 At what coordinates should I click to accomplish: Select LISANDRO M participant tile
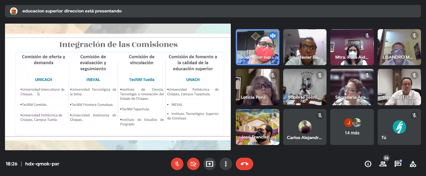(399, 47)
